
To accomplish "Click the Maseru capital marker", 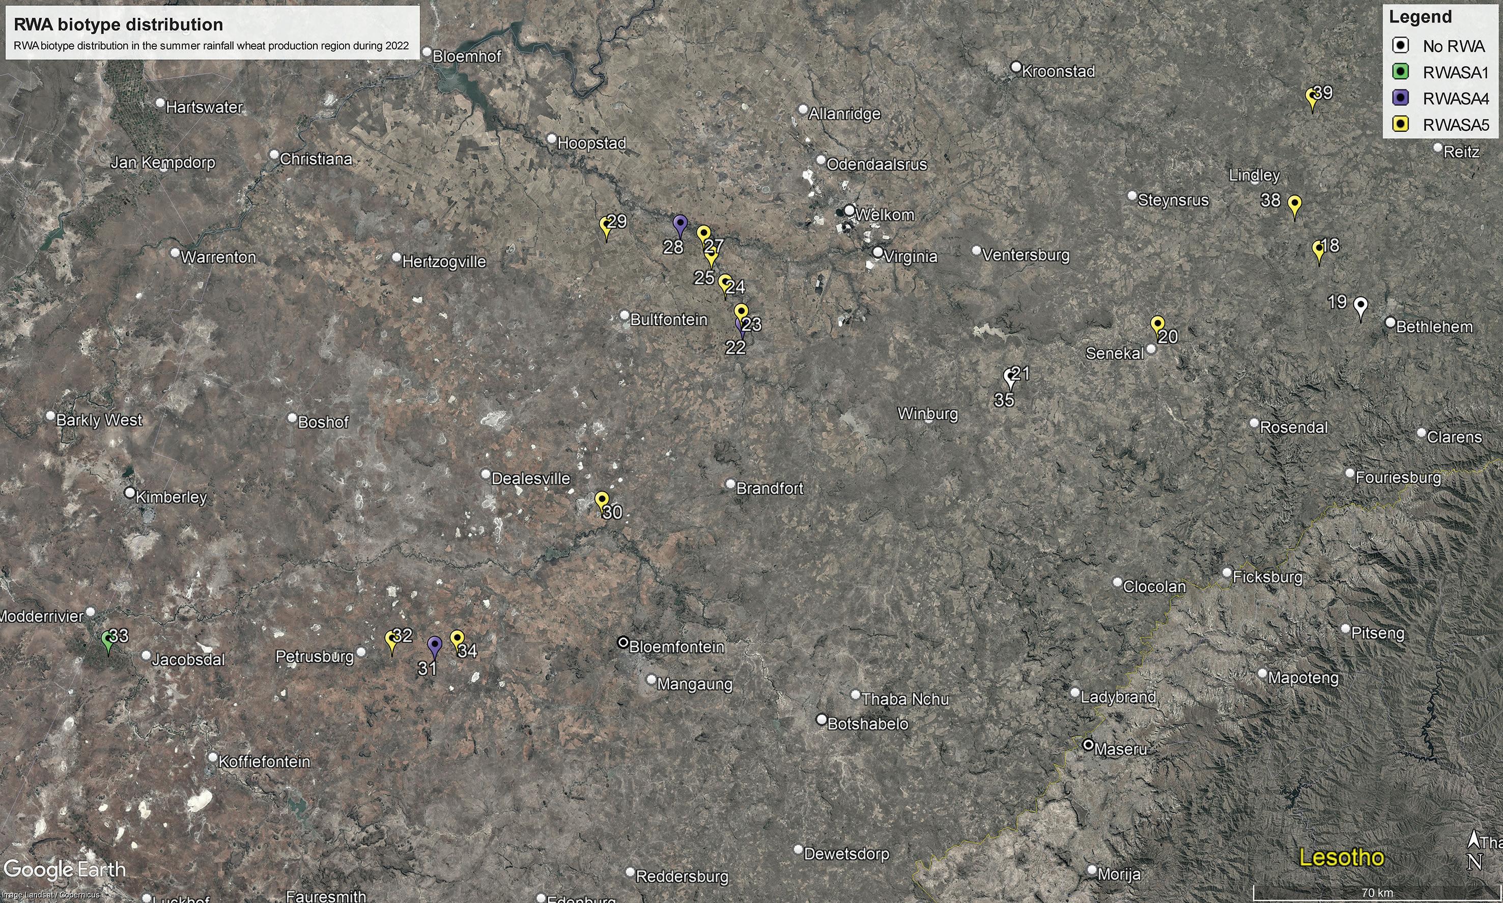I will [1089, 745].
